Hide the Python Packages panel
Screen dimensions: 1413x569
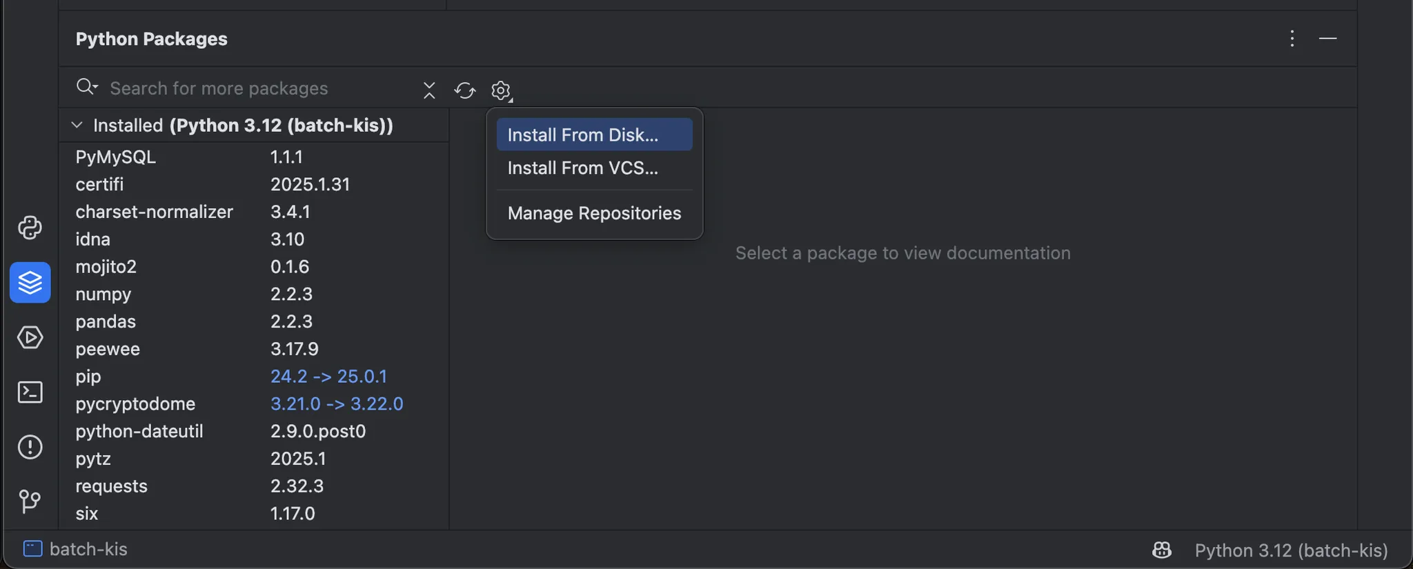[x=1327, y=39]
